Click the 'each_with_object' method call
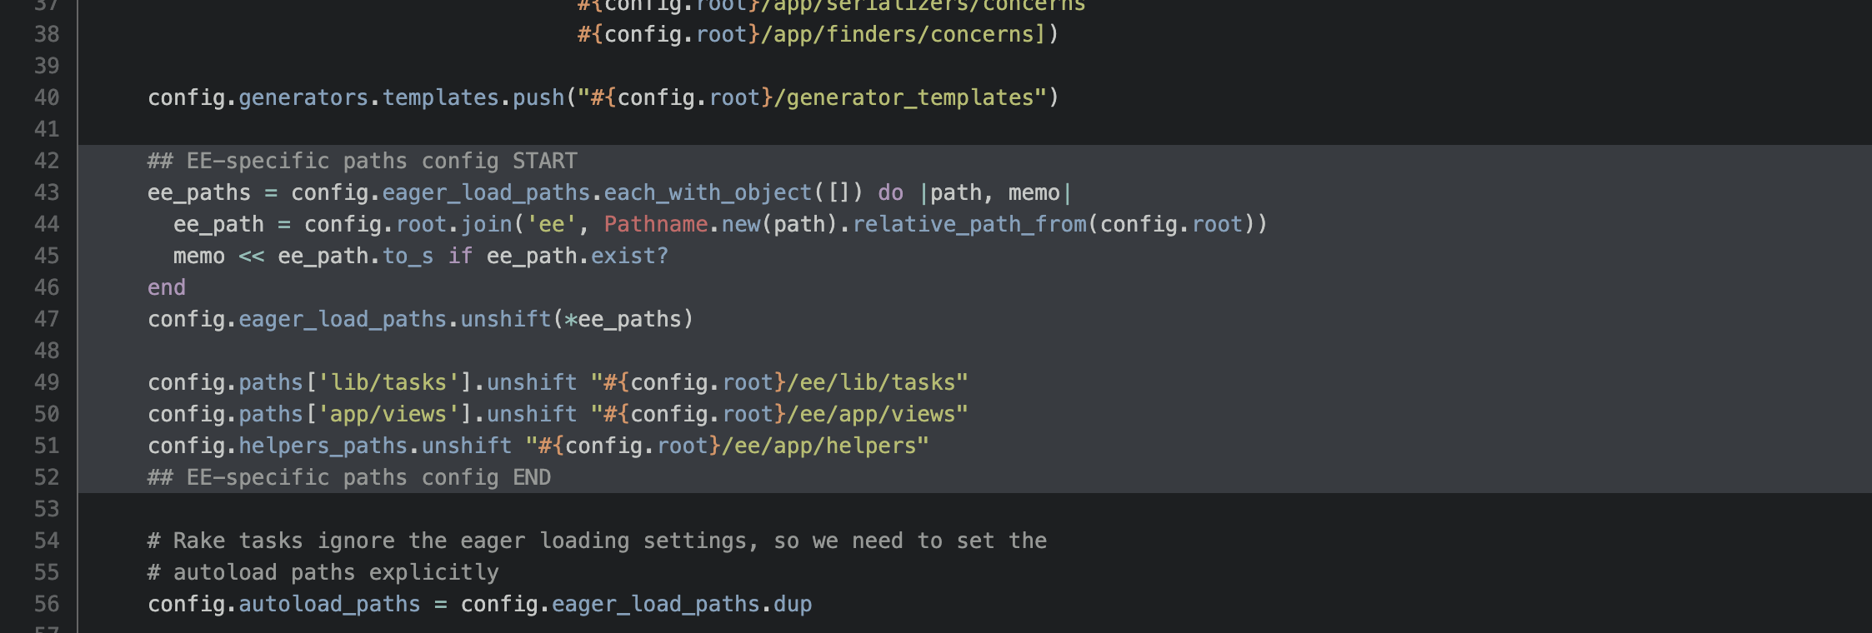This screenshot has height=633, width=1872. 708,192
